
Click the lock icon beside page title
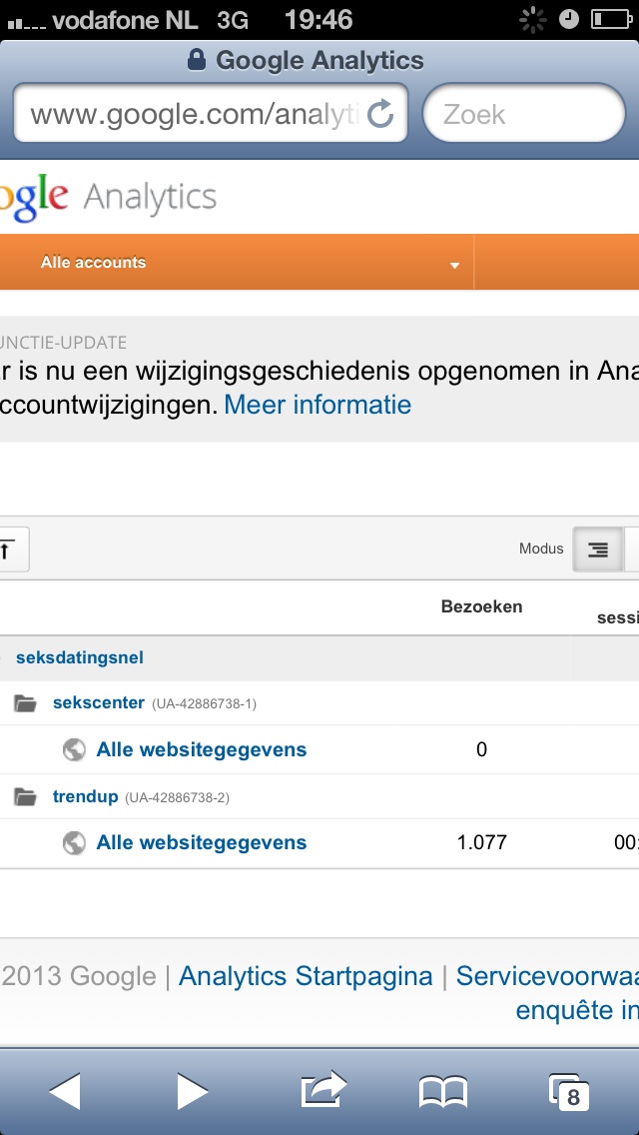(196, 59)
